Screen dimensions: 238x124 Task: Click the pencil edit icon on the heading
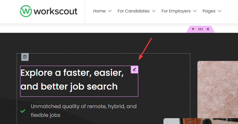(135, 69)
